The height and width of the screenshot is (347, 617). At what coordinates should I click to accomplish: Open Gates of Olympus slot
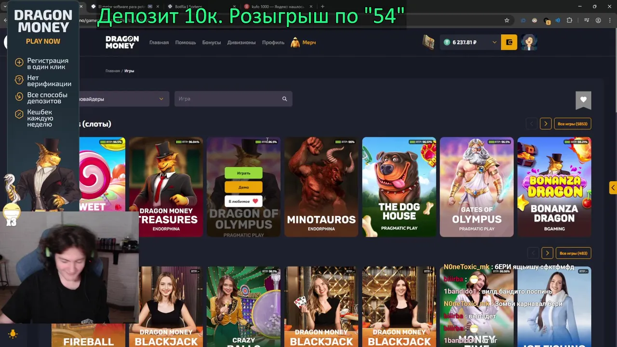(x=477, y=187)
